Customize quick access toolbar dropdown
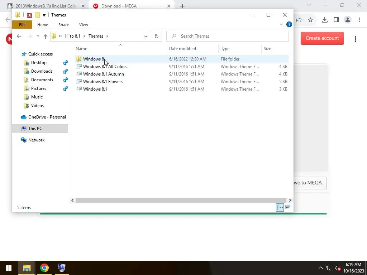367x275 pixels. (x=44, y=15)
